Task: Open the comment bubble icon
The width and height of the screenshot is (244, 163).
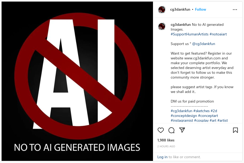Action: 171,130
